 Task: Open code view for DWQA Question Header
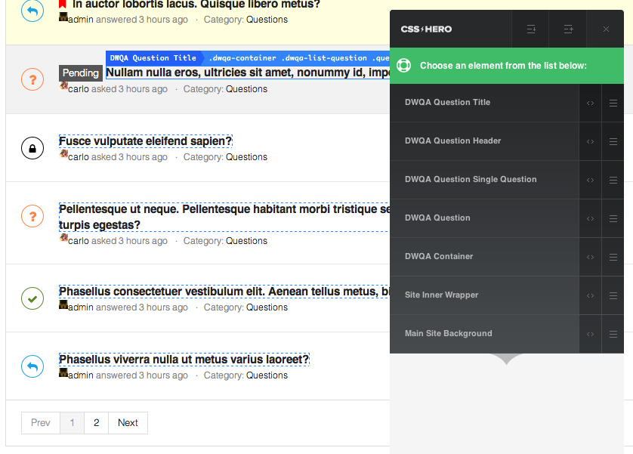coord(590,141)
